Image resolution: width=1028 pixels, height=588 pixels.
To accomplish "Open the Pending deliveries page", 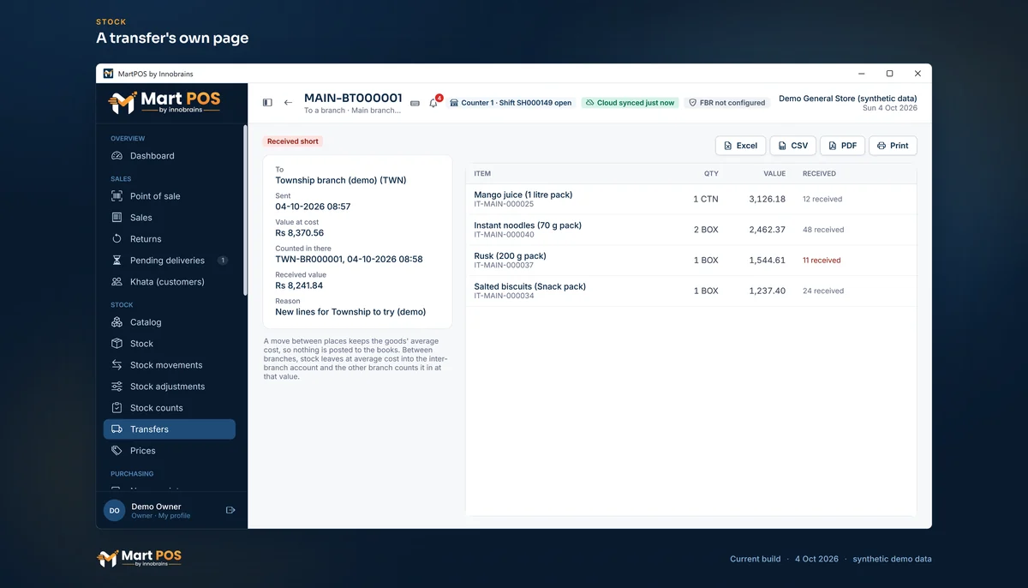I will [x=170, y=261].
